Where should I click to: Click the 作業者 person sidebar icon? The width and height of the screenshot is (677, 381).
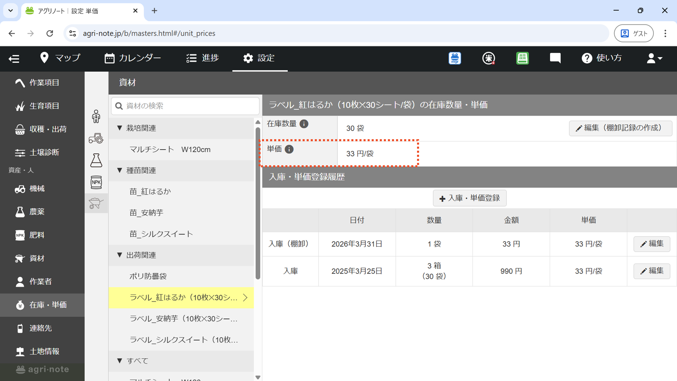pyautogui.click(x=20, y=281)
